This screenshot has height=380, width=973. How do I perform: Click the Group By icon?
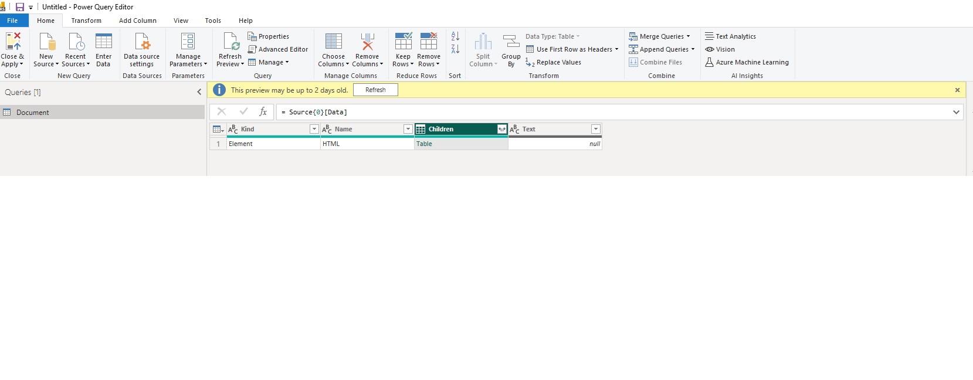coord(511,42)
